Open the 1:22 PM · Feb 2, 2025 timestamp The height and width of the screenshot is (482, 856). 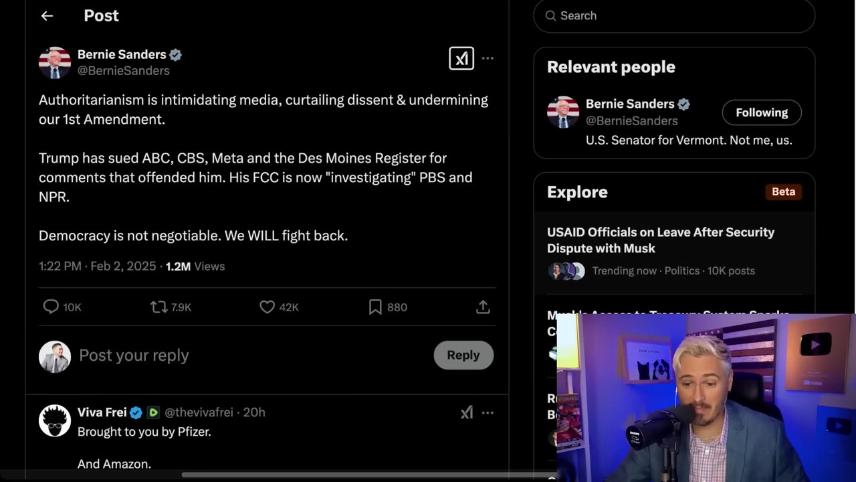[98, 266]
